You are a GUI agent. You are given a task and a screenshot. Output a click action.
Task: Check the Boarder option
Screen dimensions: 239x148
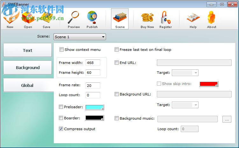coord(61,118)
